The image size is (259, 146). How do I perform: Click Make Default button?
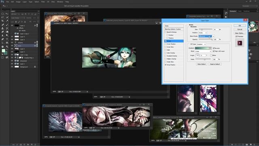pos(202,64)
